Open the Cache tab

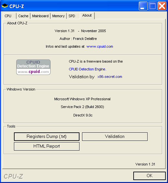point(23,16)
